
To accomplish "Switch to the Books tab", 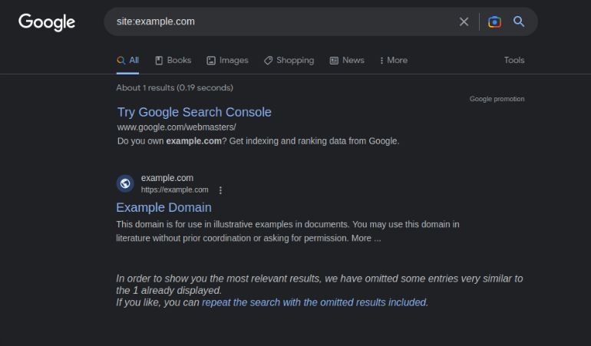I will 173,61.
